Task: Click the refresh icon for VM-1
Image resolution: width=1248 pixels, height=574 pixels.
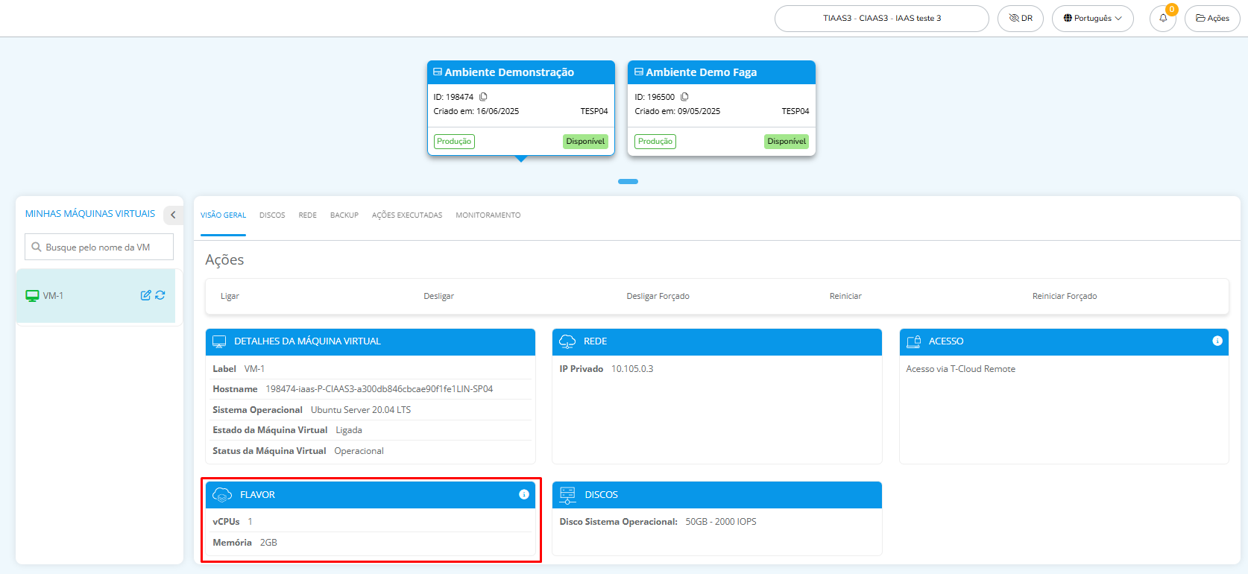Action: pos(160,295)
